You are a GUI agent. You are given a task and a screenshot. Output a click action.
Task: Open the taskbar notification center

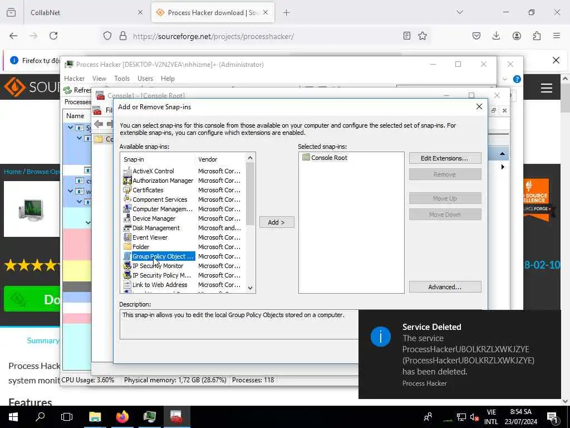(552, 417)
